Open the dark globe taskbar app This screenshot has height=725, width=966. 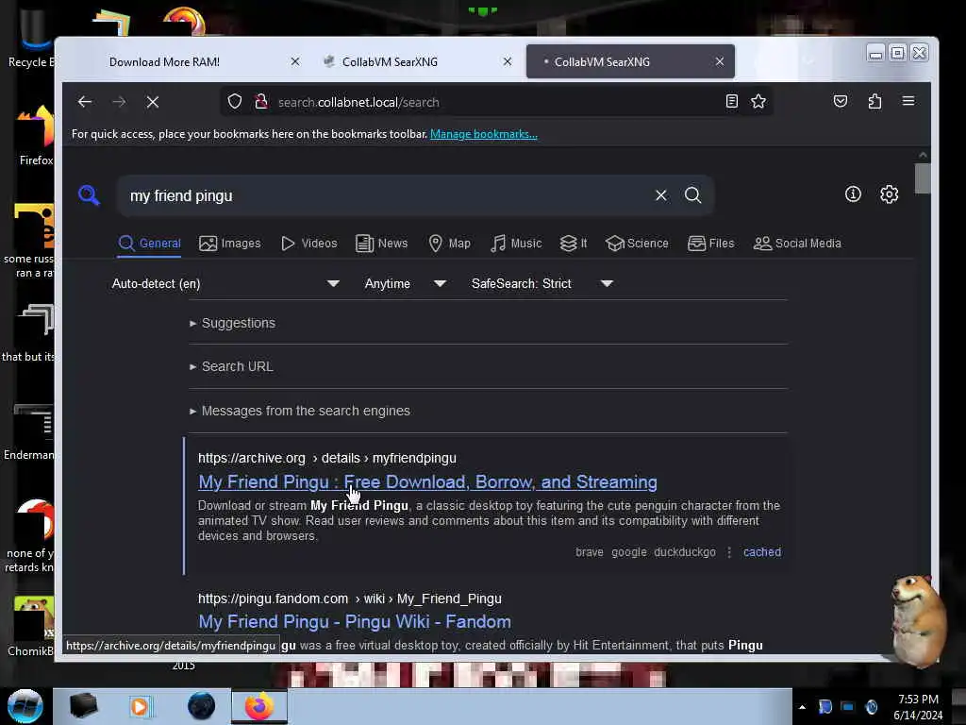[201, 706]
